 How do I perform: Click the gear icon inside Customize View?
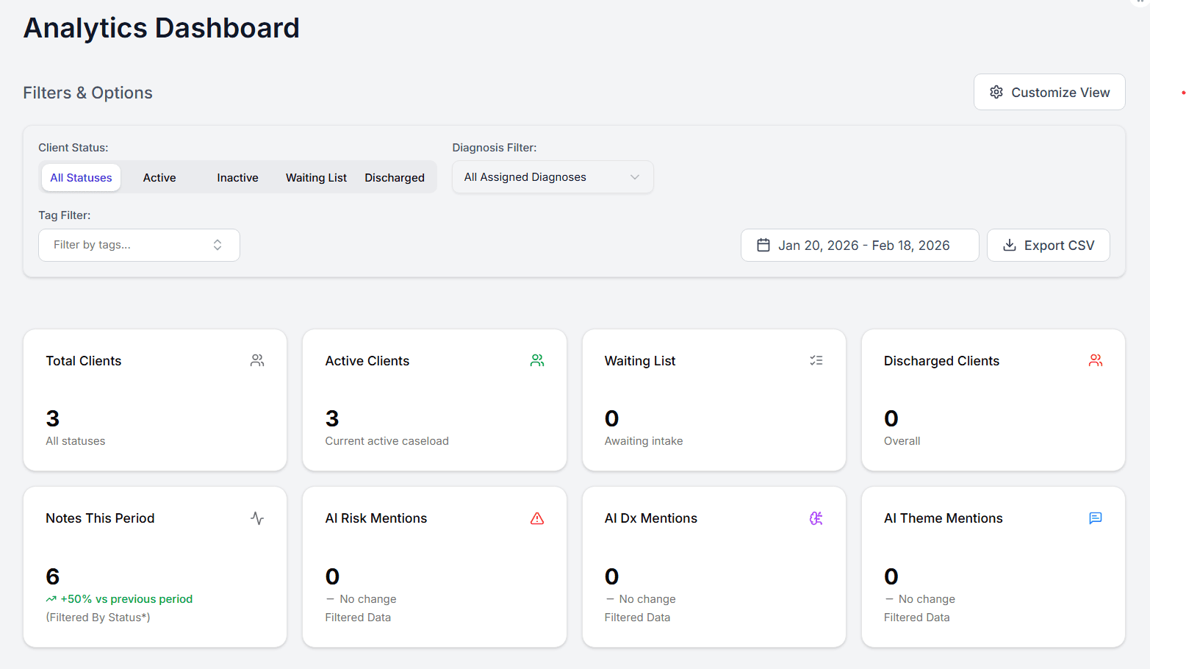[x=996, y=92]
